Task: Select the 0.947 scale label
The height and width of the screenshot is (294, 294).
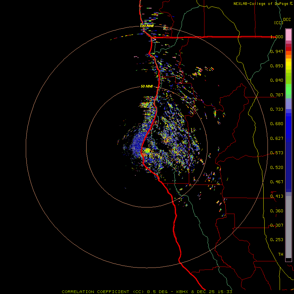Action: pyautogui.click(x=277, y=51)
